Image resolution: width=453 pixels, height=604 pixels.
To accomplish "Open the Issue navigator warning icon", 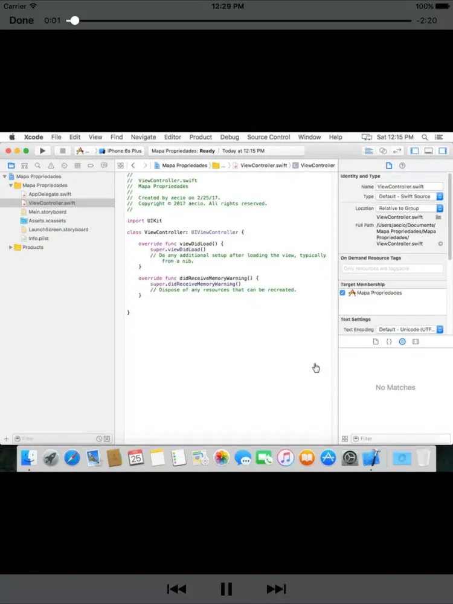I will pyautogui.click(x=51, y=165).
